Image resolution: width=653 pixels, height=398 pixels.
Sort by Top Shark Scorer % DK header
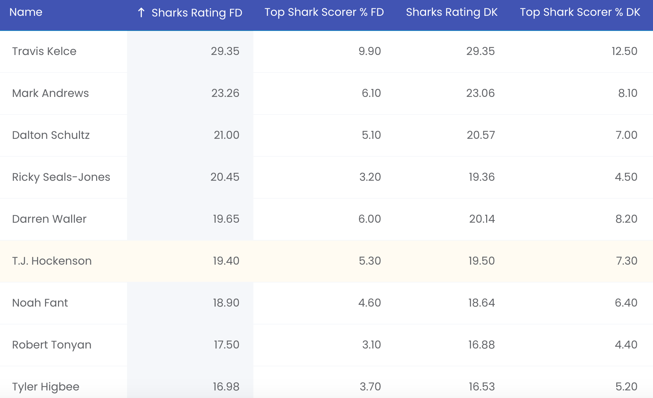pyautogui.click(x=580, y=12)
